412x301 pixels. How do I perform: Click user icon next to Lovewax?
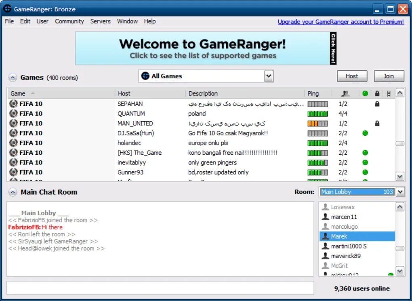pos(325,207)
